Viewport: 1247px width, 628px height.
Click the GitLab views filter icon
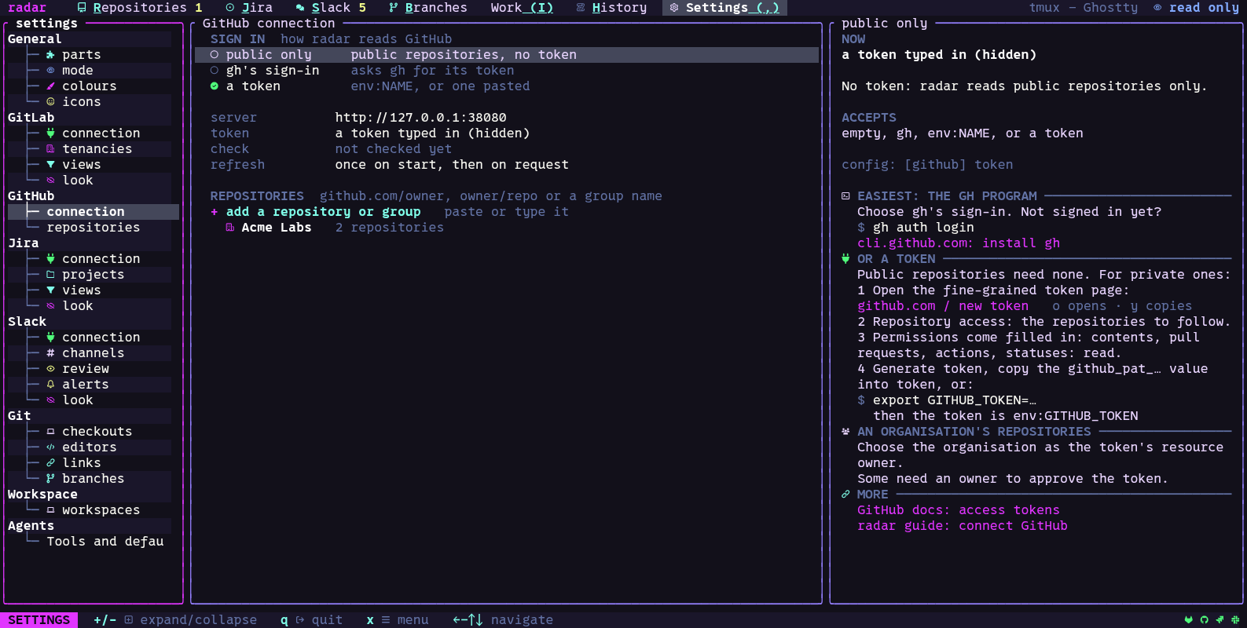[50, 165]
